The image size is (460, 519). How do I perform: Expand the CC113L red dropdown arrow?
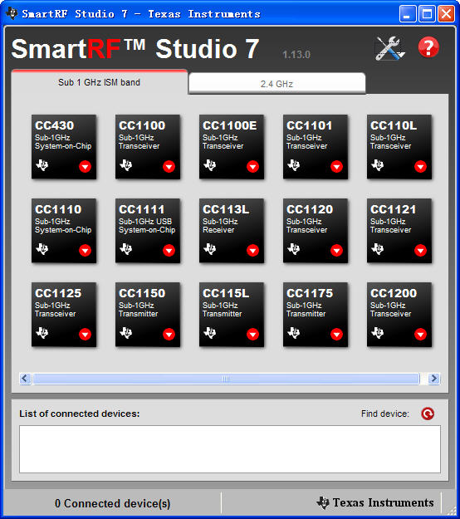tap(253, 250)
